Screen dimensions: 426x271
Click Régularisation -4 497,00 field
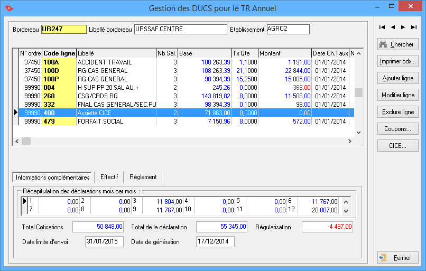pos(327,227)
